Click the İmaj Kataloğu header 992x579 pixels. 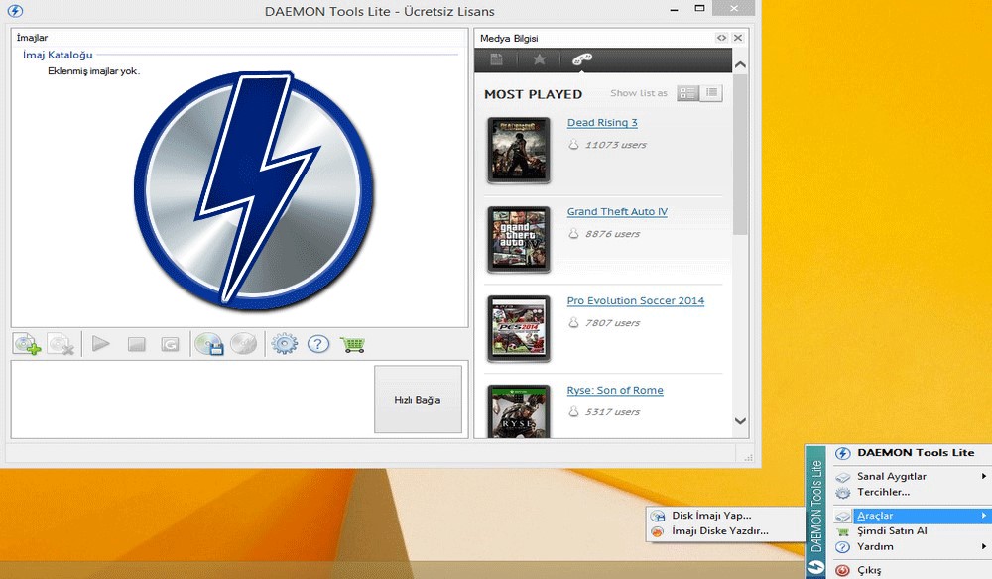tap(58, 55)
